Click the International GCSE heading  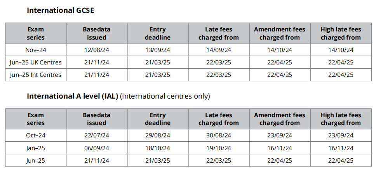[61, 10]
